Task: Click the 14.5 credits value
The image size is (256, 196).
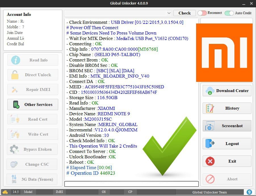Action: click(x=16, y=192)
